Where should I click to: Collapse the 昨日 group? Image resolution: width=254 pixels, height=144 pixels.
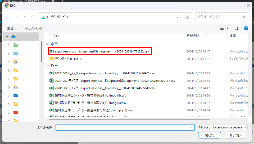[x=48, y=66]
